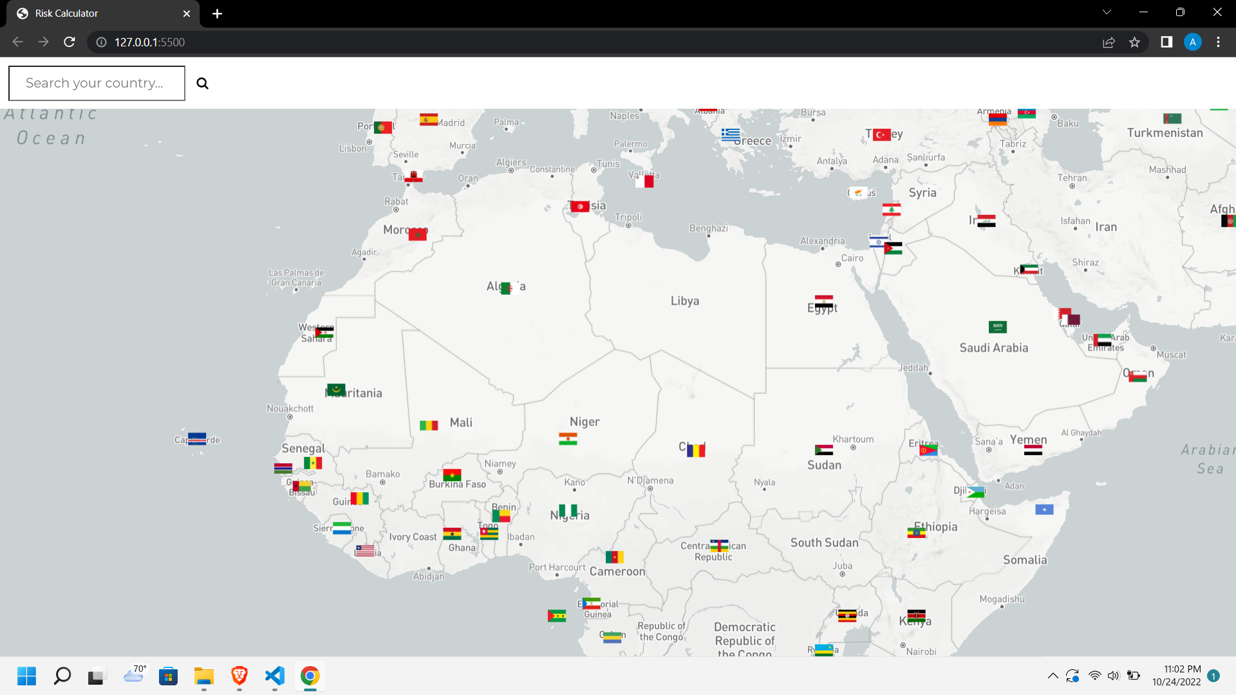Click the Mali flag marker
1236x695 pixels.
[429, 424]
